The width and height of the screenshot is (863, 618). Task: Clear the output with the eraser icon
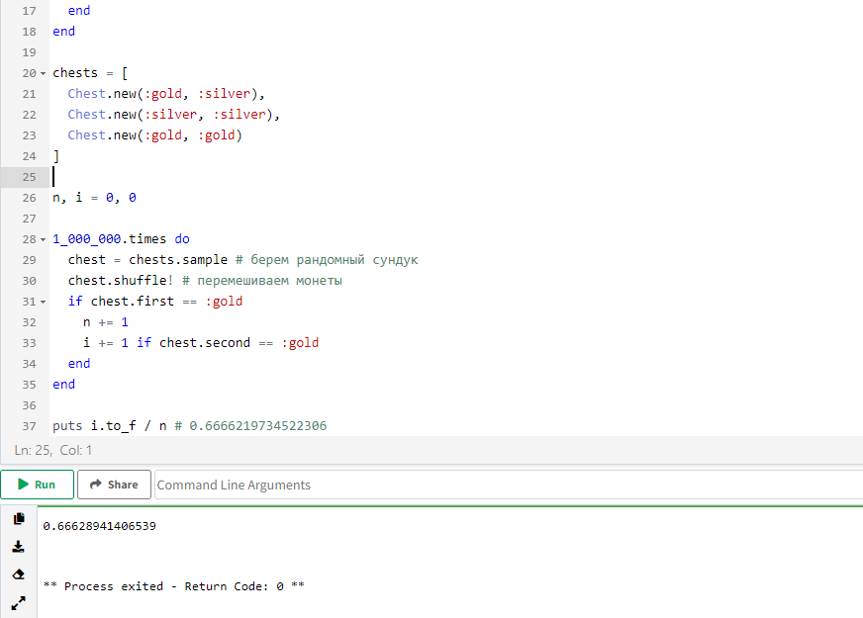18,574
